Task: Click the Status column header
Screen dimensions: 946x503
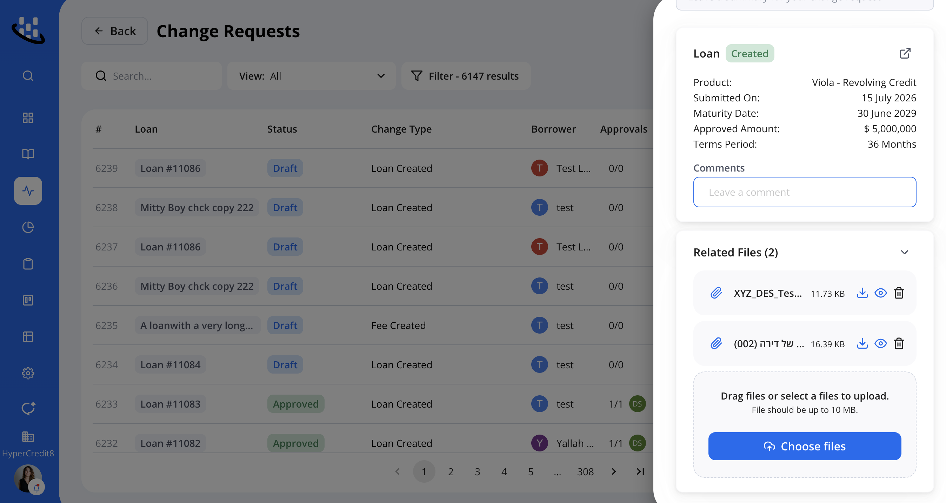Action: click(x=282, y=129)
